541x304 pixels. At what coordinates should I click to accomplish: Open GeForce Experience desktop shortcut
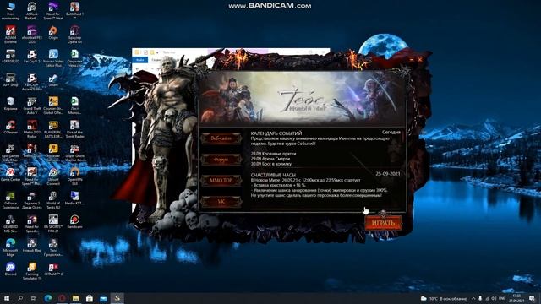11,200
